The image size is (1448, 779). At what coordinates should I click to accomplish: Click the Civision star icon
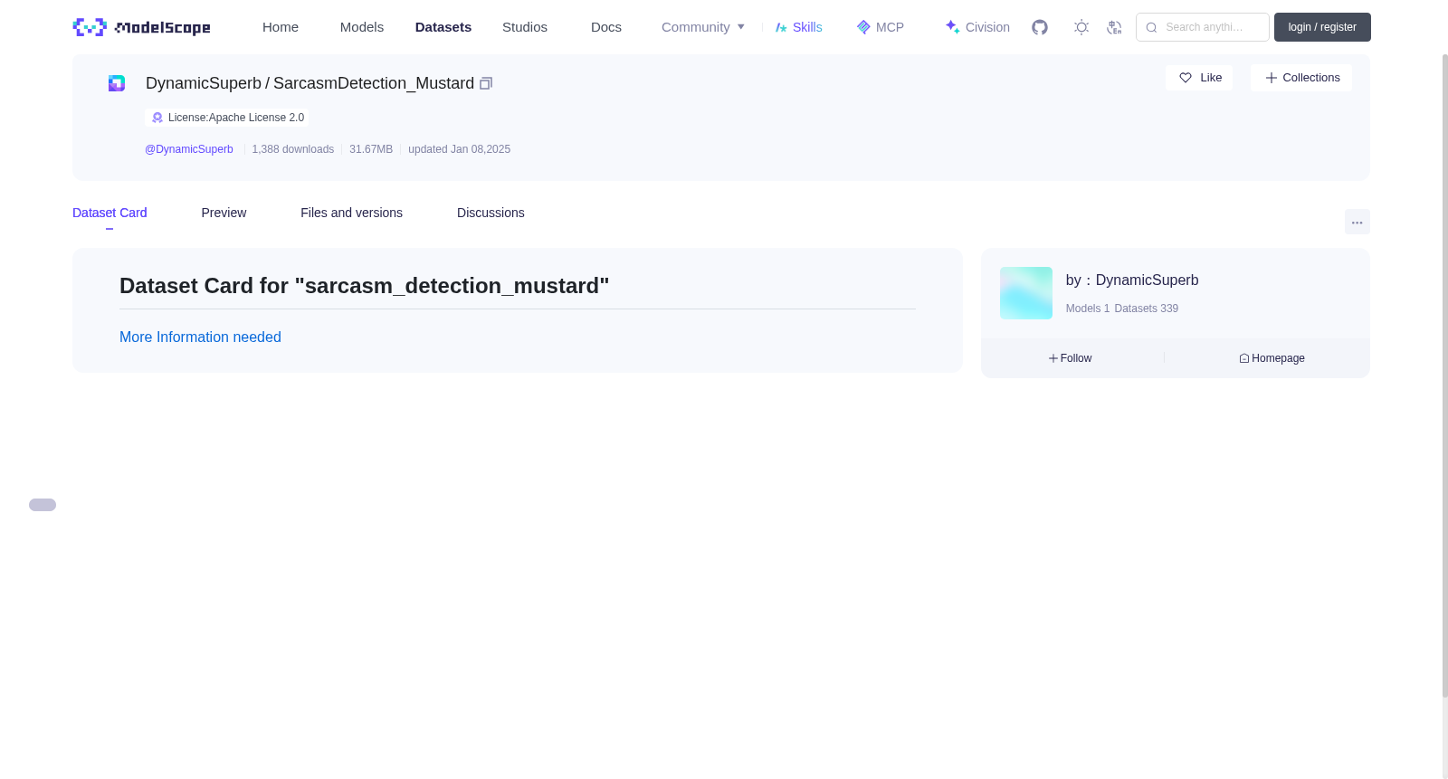(953, 27)
